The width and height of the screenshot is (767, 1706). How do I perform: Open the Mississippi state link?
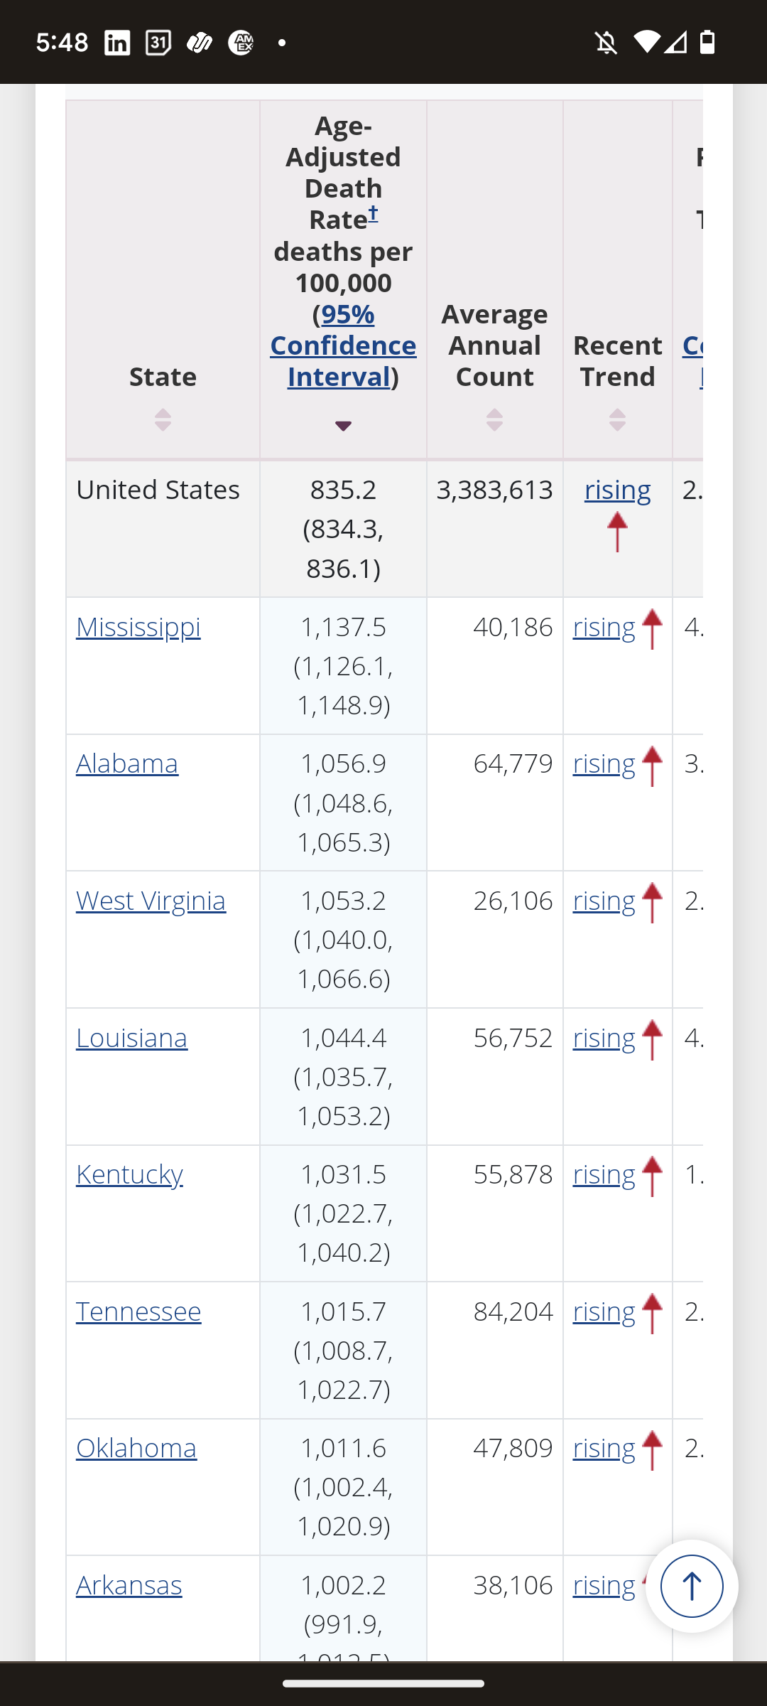pos(138,627)
